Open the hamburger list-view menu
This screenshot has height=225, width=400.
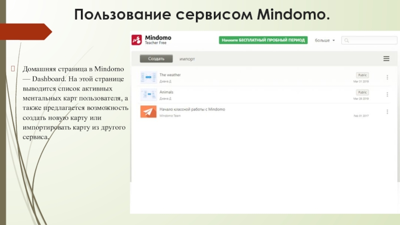(x=386, y=58)
